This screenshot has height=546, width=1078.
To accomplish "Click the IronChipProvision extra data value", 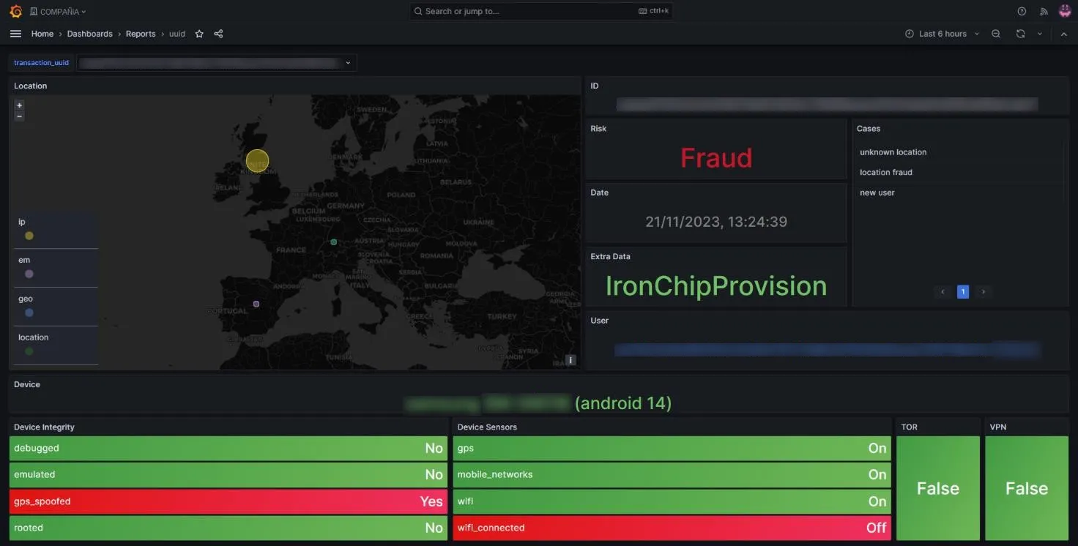I will [x=716, y=286].
